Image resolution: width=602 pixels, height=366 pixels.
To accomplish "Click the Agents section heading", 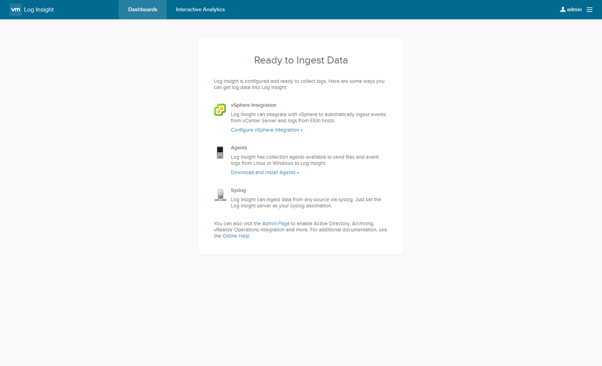I will [x=239, y=148].
